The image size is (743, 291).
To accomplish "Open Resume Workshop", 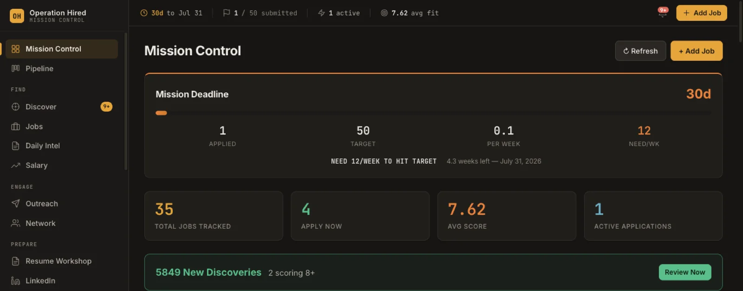I will (x=62, y=261).
